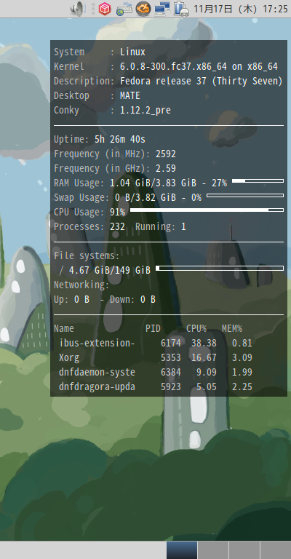Click kernel text 6.0.8-300.fc37.x86_64

[173, 67]
